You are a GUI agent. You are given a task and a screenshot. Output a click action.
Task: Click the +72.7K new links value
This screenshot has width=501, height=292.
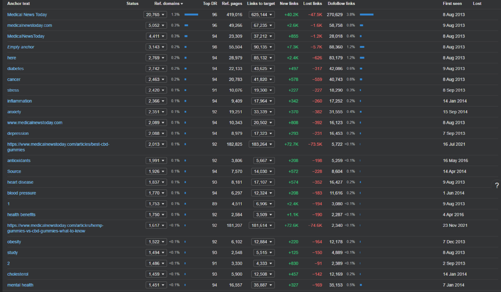tap(292, 144)
